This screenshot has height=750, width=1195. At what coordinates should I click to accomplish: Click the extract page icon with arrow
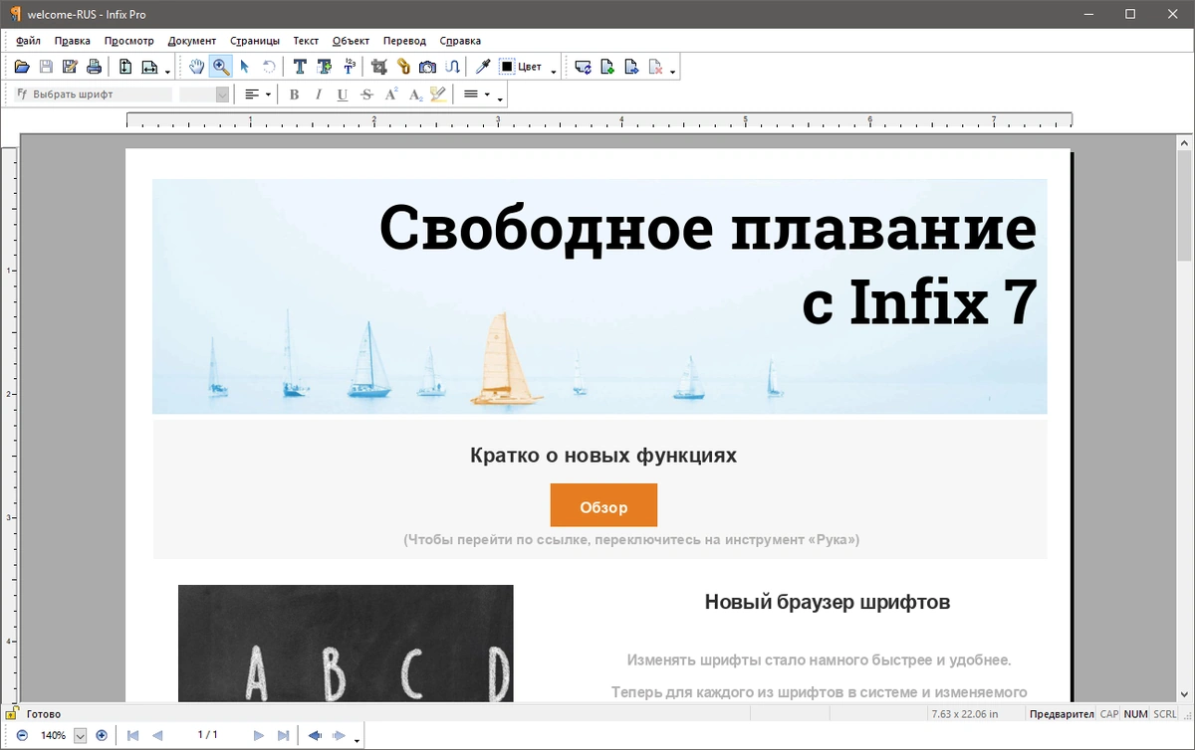click(x=631, y=67)
